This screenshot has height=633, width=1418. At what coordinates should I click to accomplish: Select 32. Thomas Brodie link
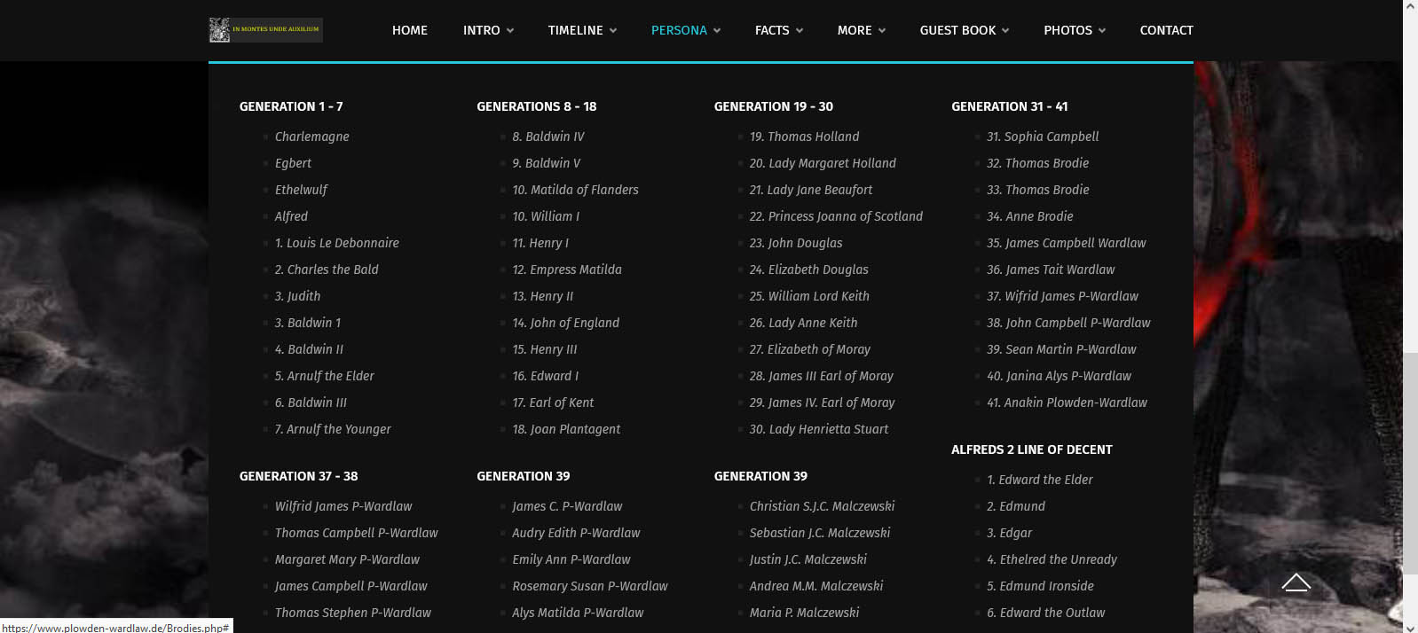1037,163
